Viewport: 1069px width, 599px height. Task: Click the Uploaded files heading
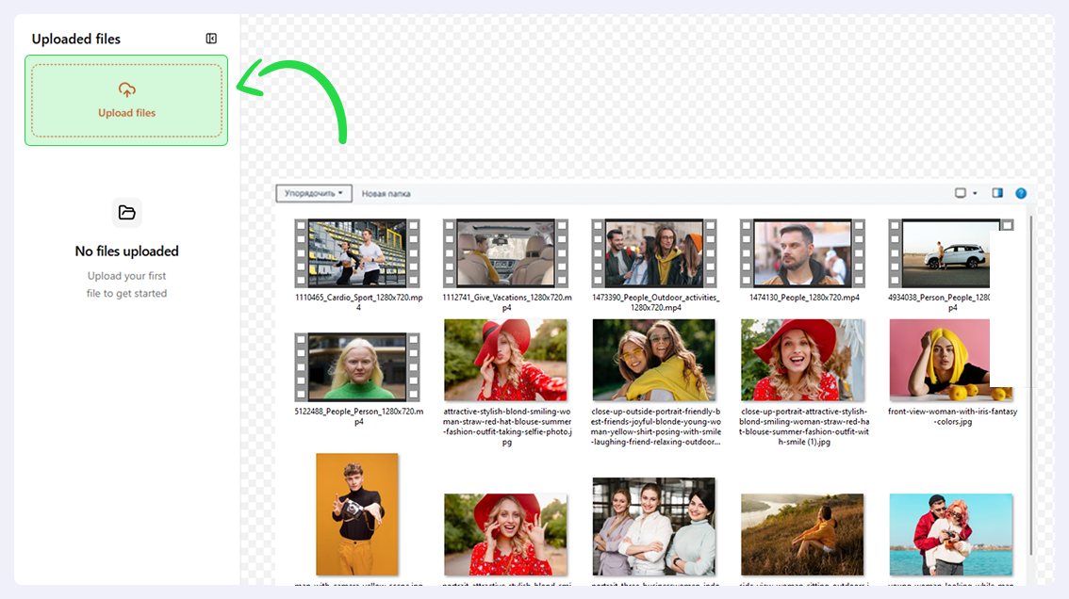pos(76,39)
